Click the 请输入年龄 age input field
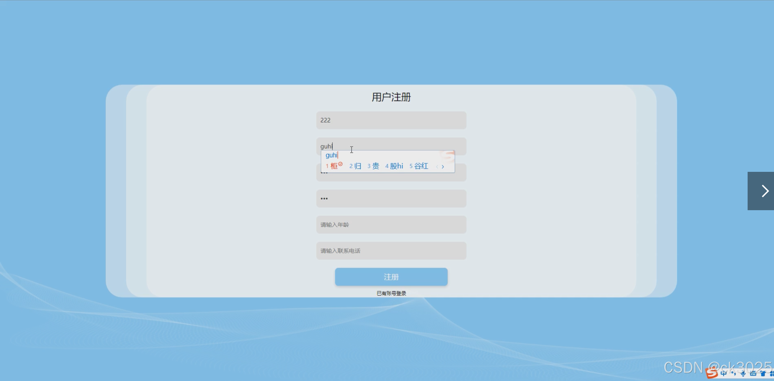 [391, 225]
